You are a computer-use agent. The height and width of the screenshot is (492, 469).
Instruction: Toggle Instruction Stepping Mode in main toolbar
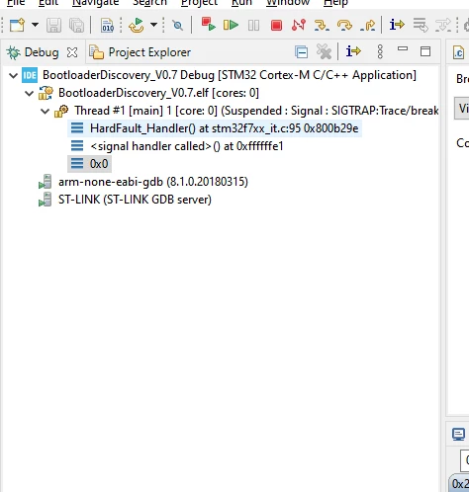click(x=397, y=25)
